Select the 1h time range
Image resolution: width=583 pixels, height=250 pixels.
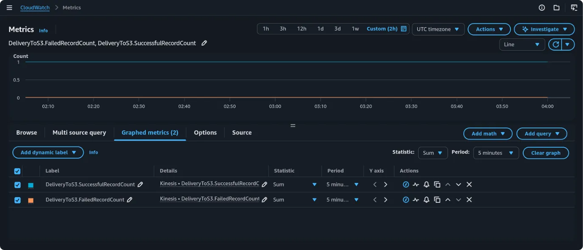266,29
